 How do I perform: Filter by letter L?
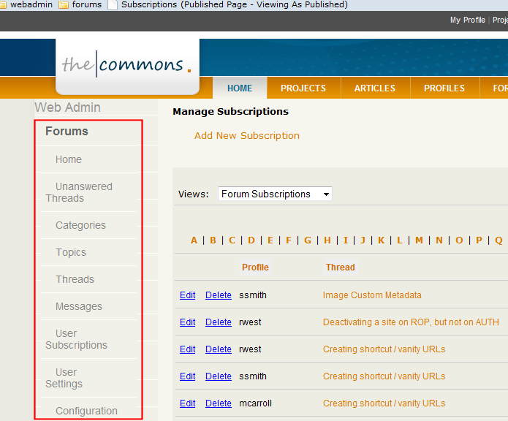[400, 240]
